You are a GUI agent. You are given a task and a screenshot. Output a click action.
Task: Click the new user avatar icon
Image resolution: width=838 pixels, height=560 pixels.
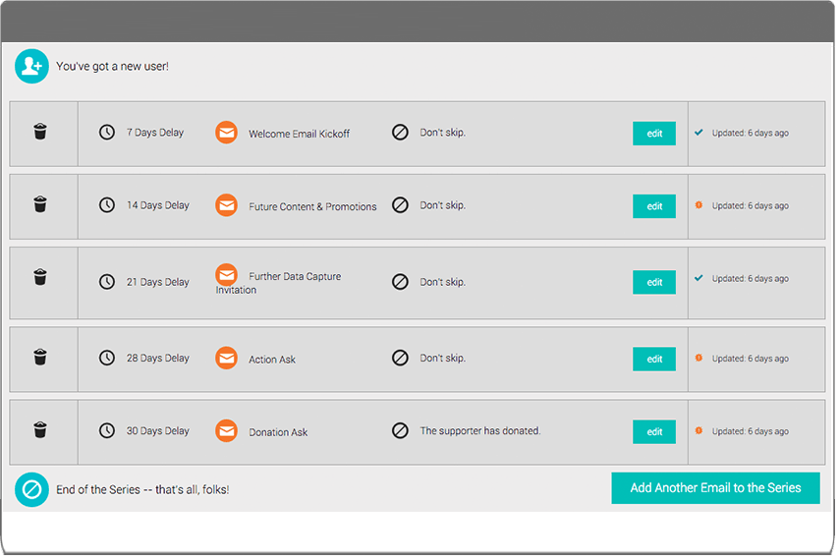tap(31, 66)
